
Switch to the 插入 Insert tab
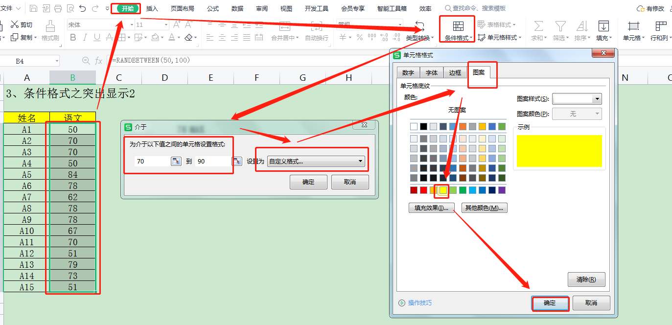pos(152,8)
